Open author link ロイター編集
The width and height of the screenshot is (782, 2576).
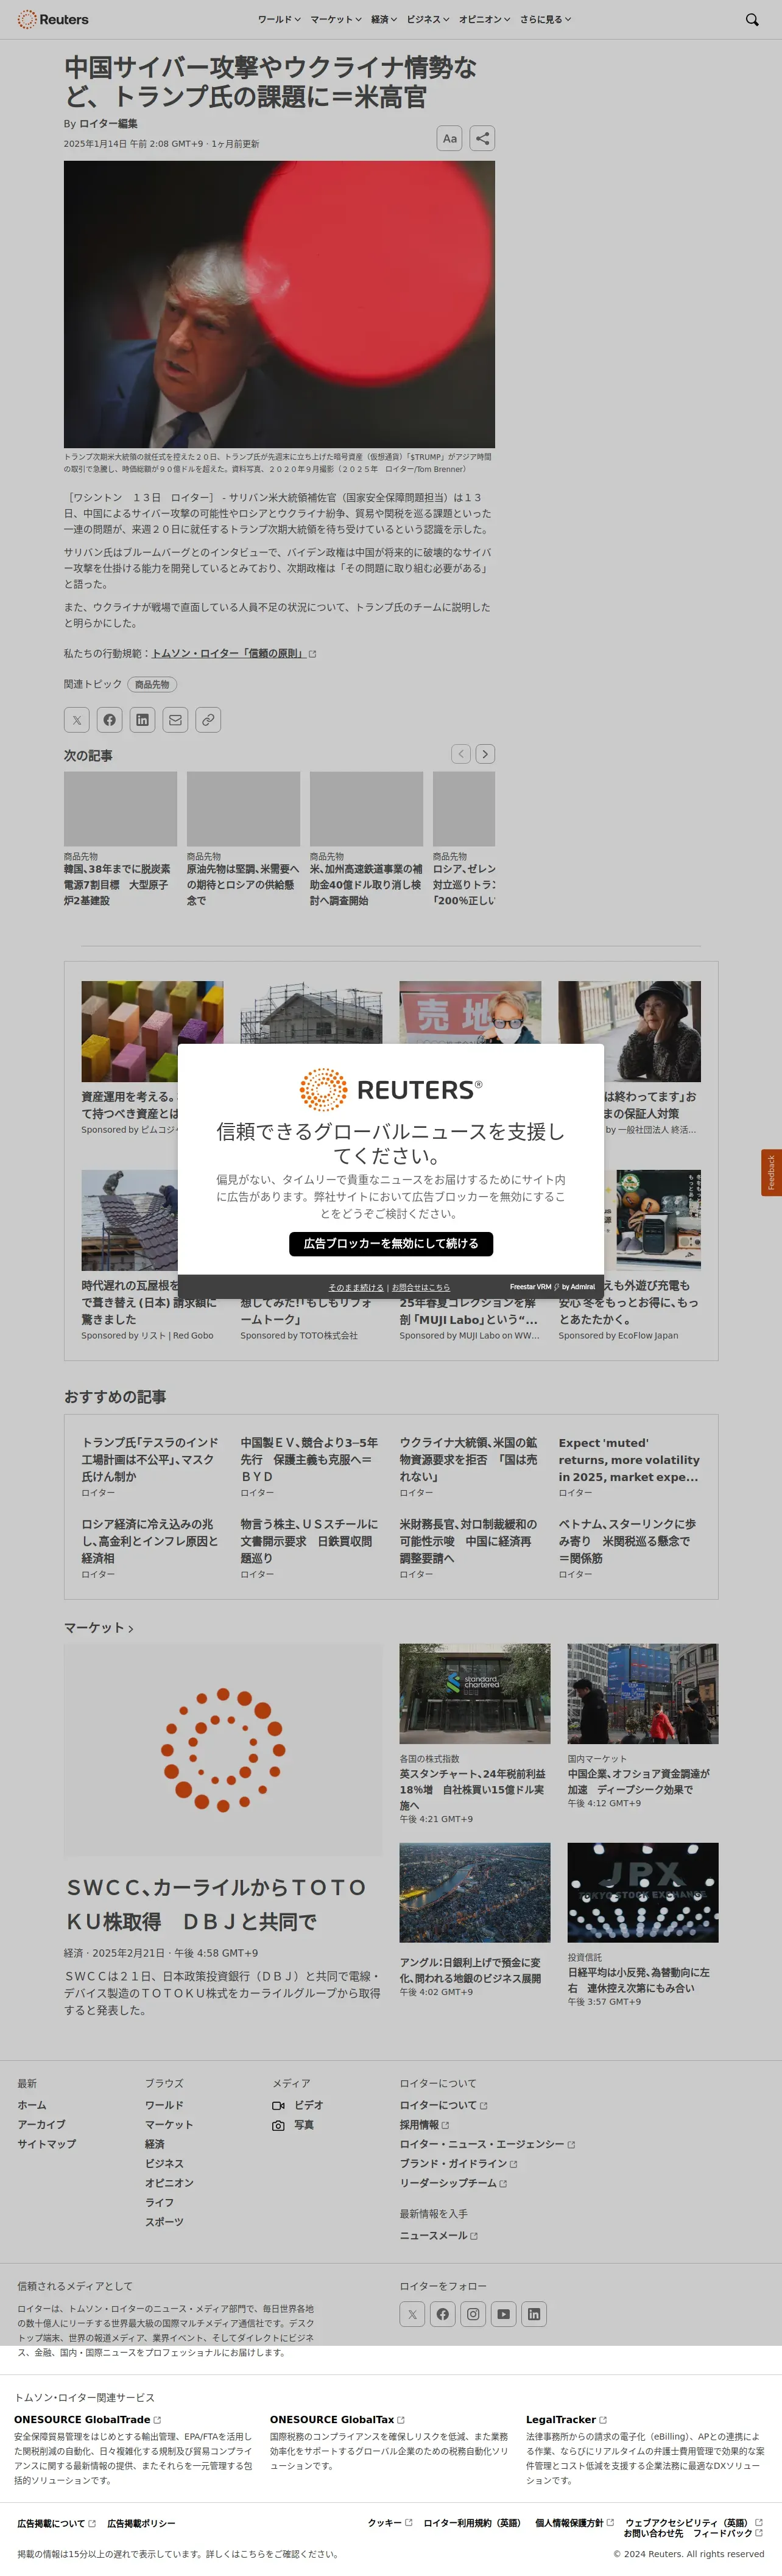108,124
